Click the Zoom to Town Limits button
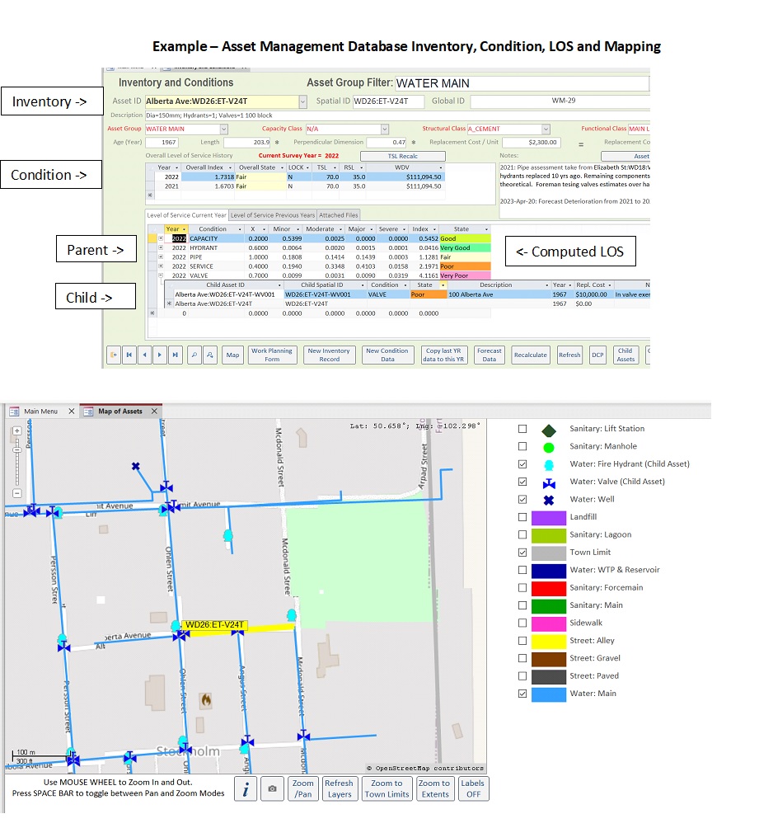759x828 pixels. pos(387,789)
